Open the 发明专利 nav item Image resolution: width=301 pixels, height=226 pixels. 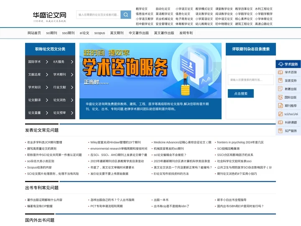point(186,33)
